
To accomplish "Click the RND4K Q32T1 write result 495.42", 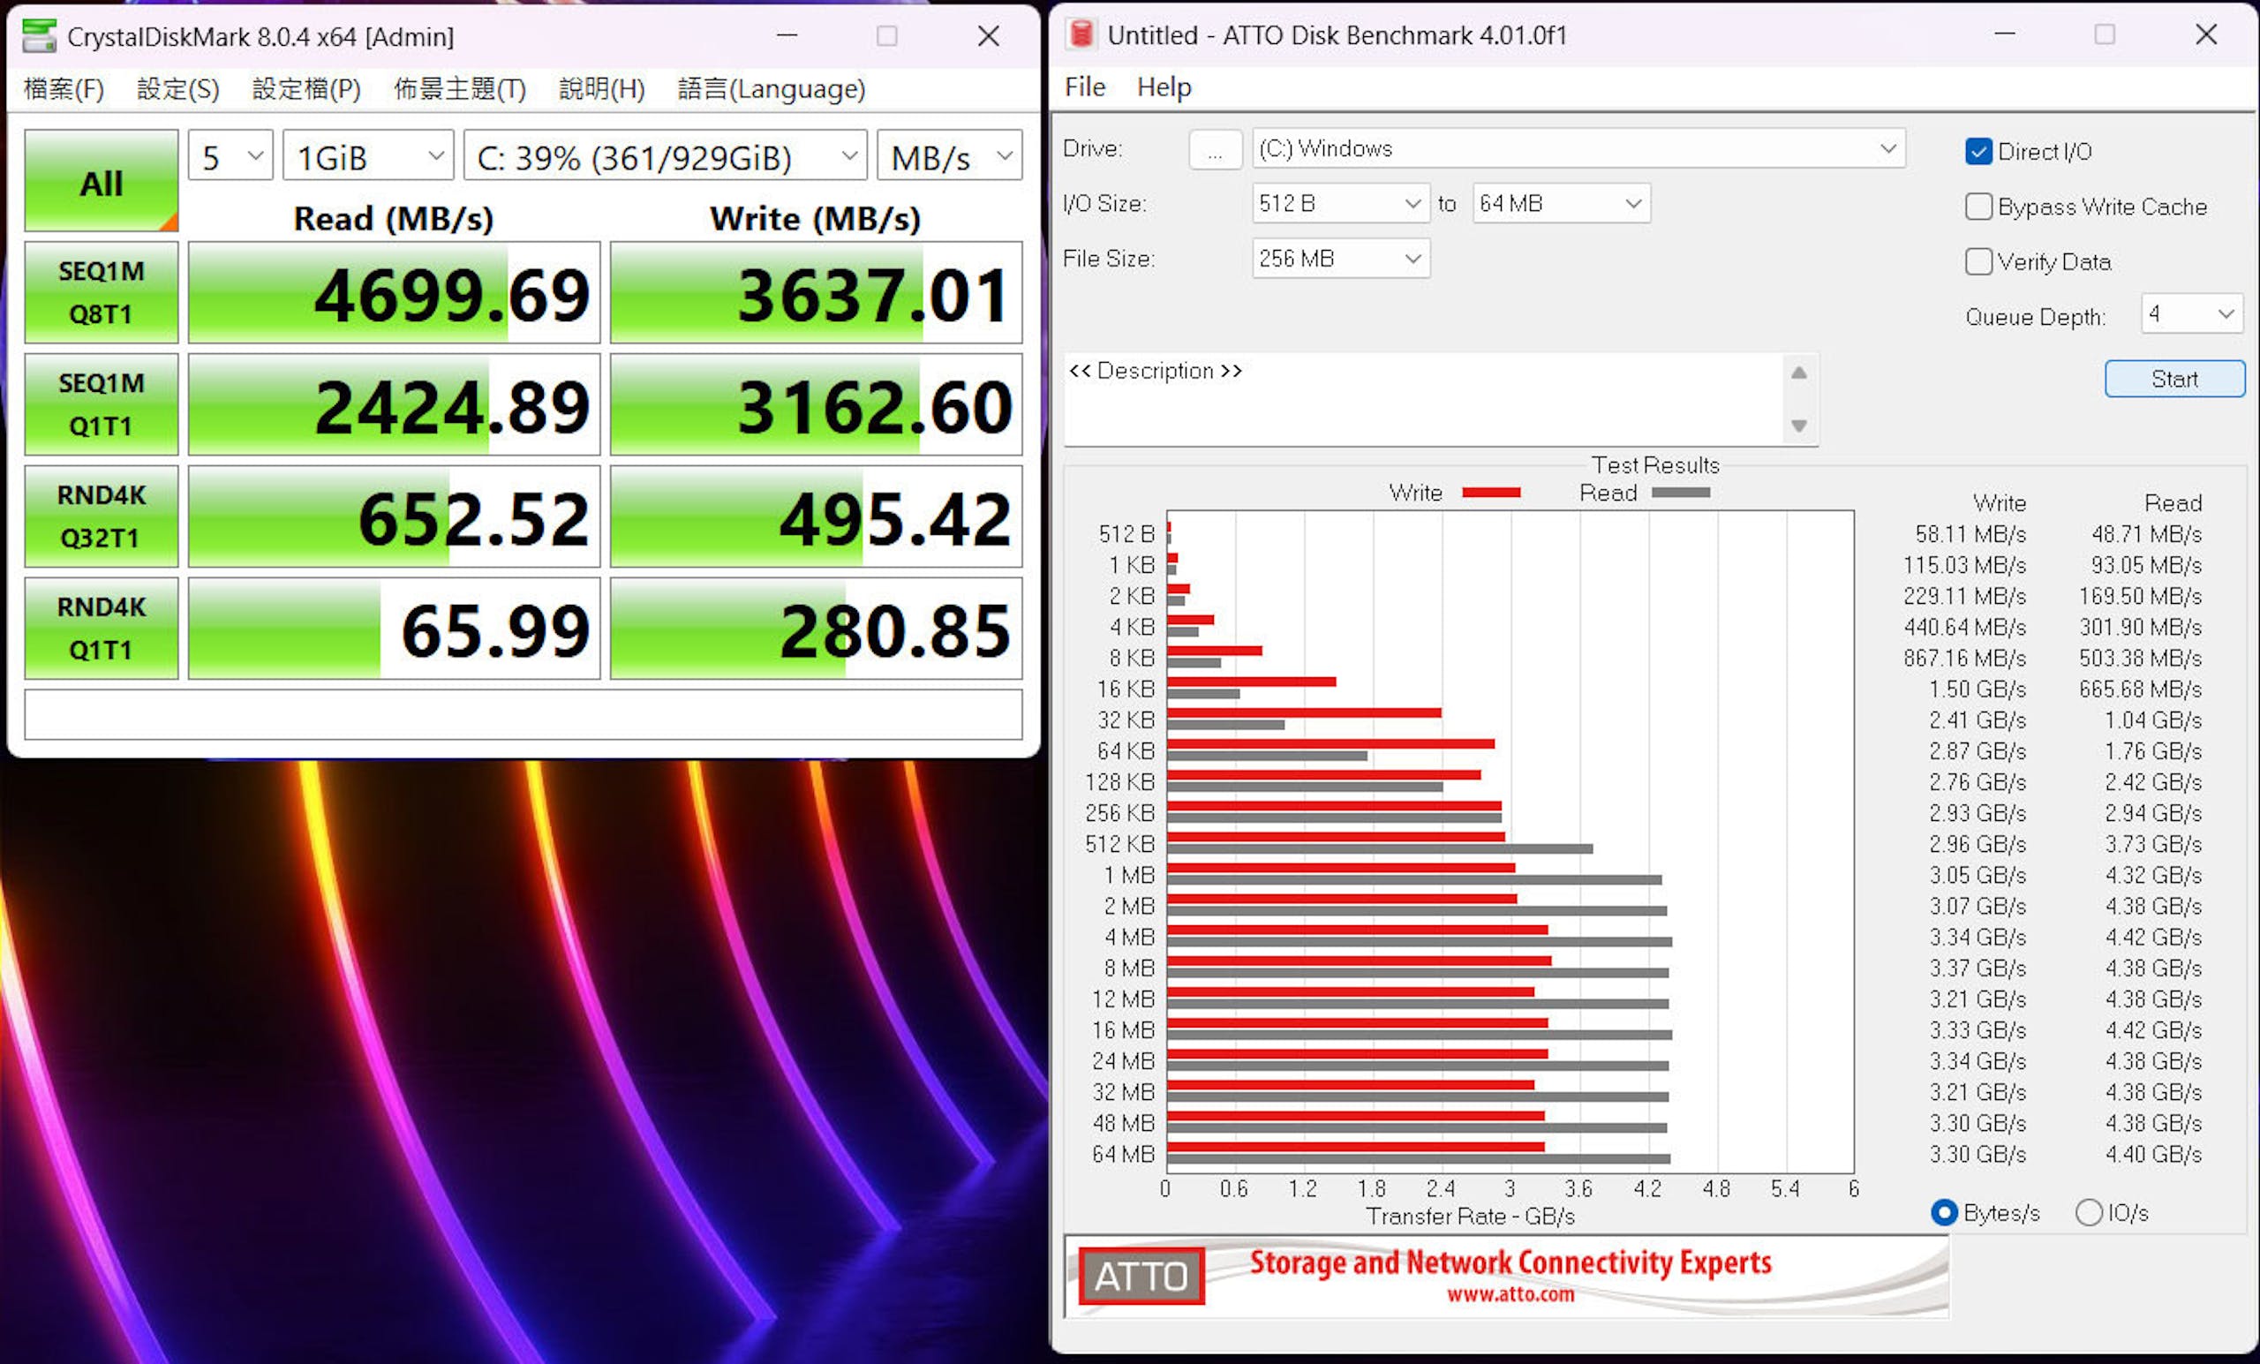I will pyautogui.click(x=817, y=516).
